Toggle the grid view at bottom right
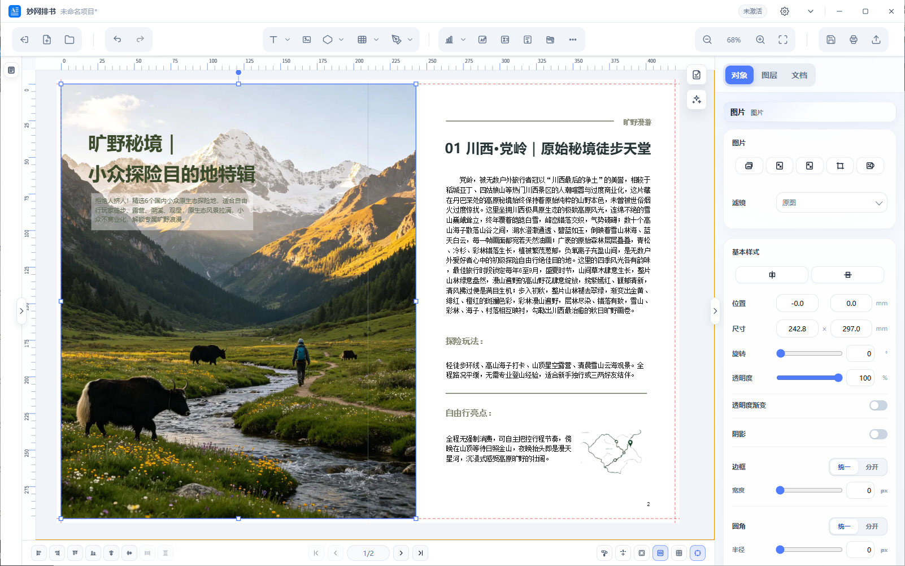The image size is (905, 566). coord(679,553)
